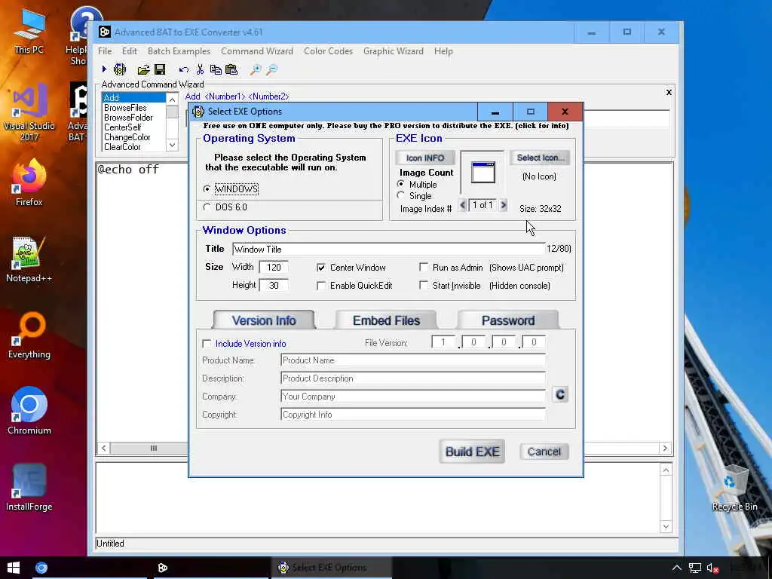Screen dimensions: 772x579
Task: Open the Password tab
Action: 508,320
